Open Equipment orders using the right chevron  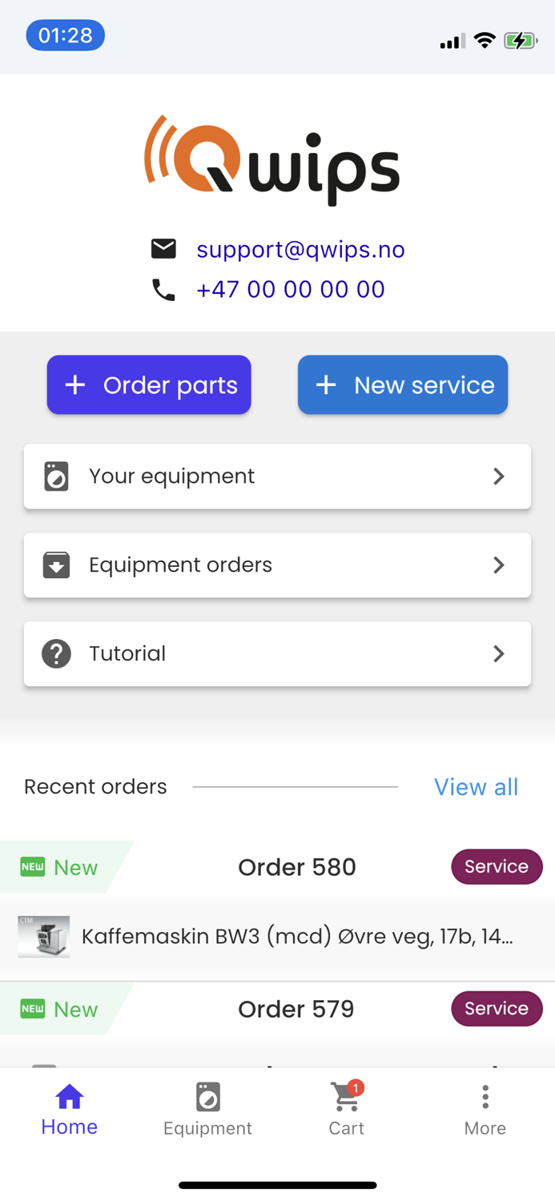pyautogui.click(x=499, y=564)
